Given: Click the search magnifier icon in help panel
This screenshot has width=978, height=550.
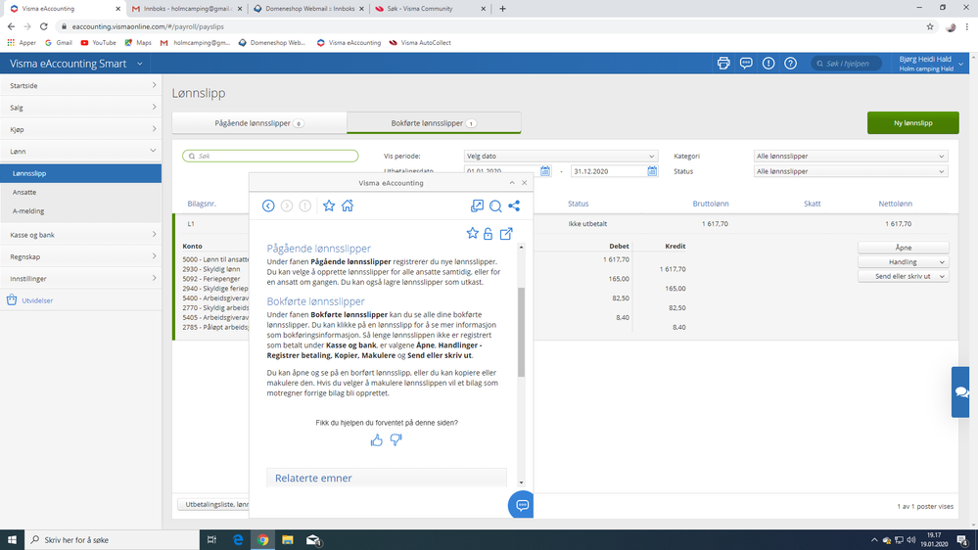Looking at the screenshot, I should click(495, 206).
